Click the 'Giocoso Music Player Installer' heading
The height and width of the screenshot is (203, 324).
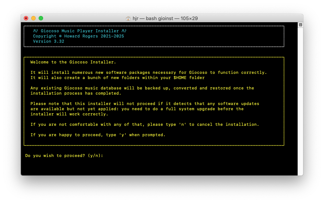point(80,31)
